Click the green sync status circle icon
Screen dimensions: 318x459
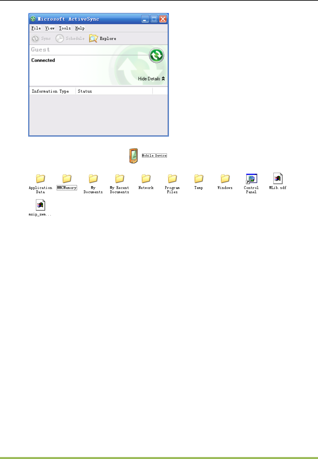click(156, 55)
